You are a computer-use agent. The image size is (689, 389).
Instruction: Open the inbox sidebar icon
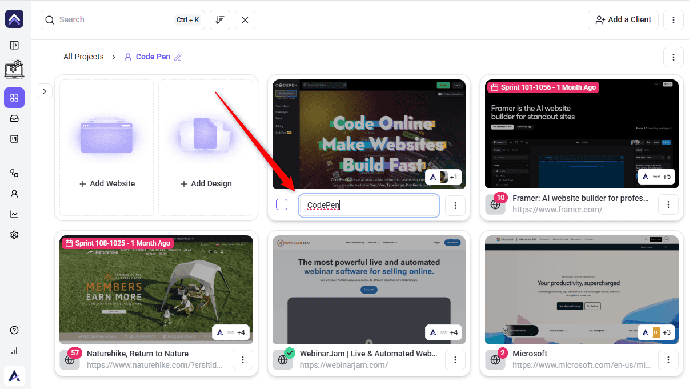[x=14, y=118]
